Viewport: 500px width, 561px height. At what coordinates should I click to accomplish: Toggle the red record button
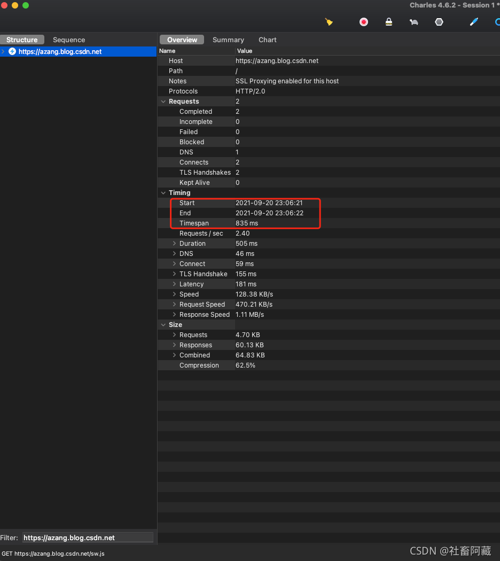coord(363,22)
